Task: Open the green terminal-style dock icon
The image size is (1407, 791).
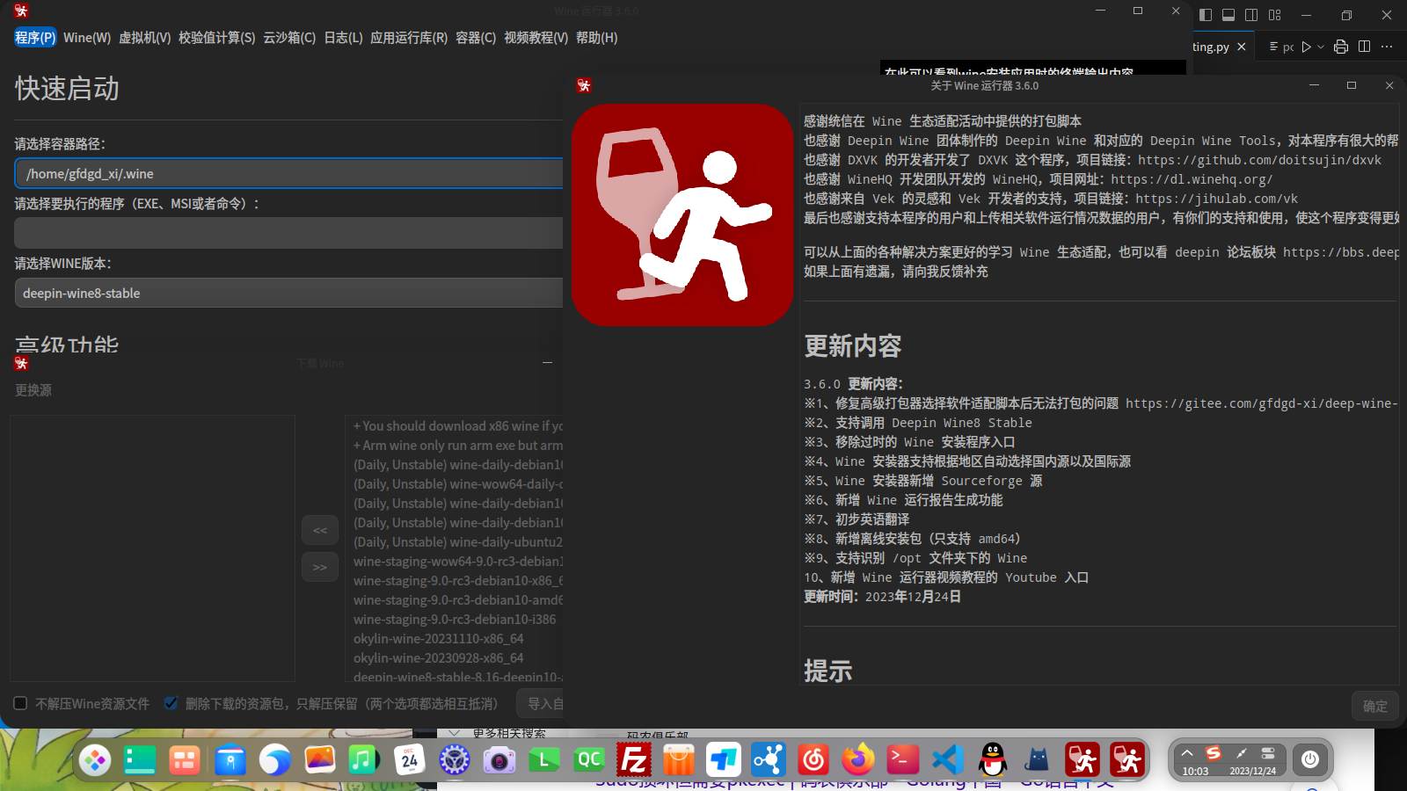Action: pos(140,759)
